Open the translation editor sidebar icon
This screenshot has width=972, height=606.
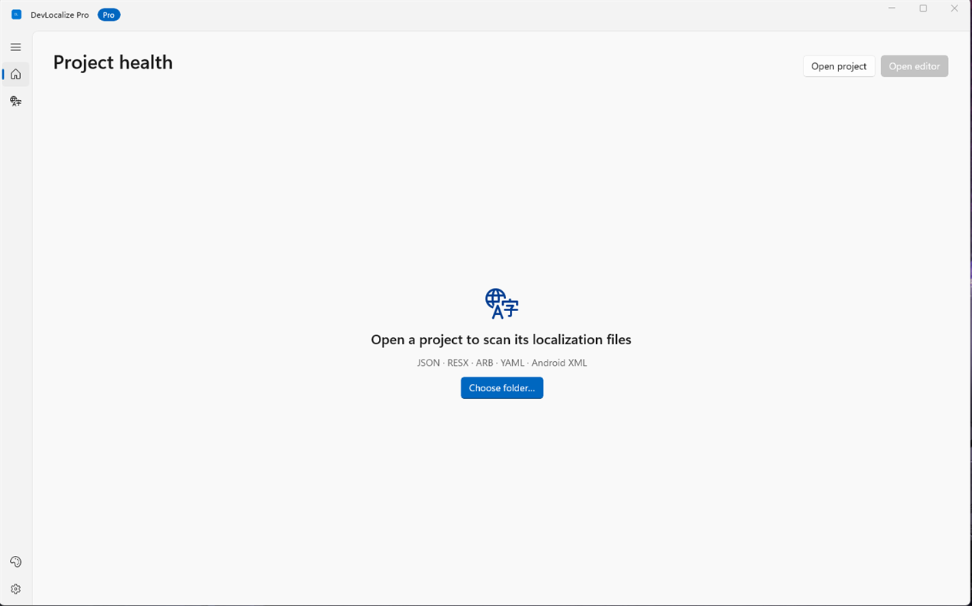point(15,102)
